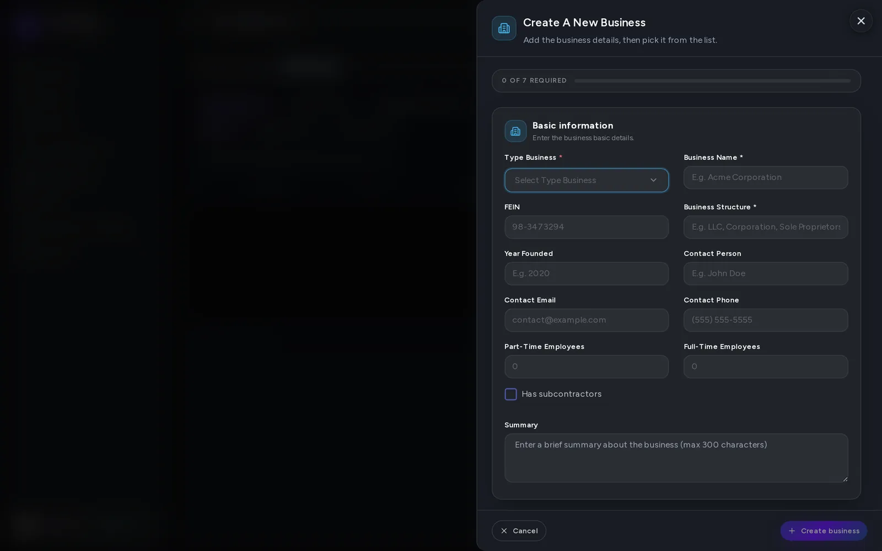Click the chevron in Type Business dropdown
Image resolution: width=882 pixels, height=551 pixels.
pos(653,180)
